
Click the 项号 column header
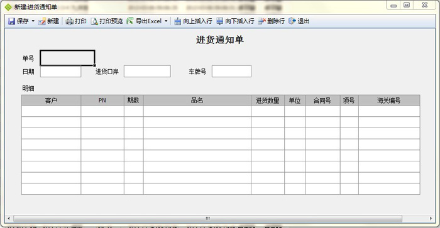[349, 100]
